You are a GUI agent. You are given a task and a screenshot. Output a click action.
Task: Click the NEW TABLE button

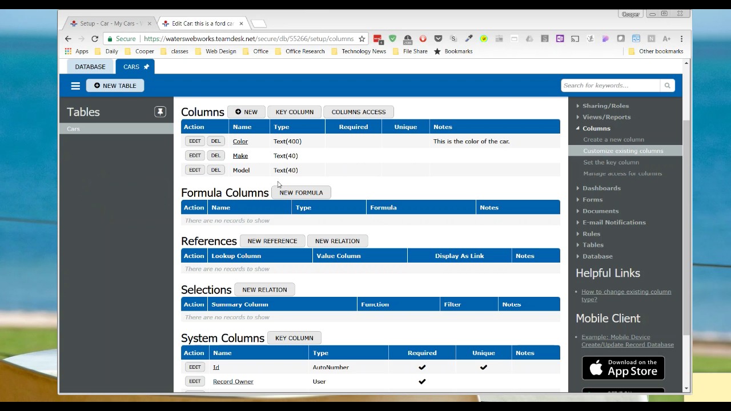pos(115,86)
